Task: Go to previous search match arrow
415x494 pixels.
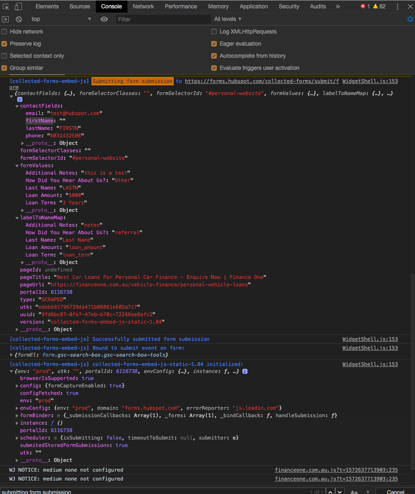Action: pos(330,492)
